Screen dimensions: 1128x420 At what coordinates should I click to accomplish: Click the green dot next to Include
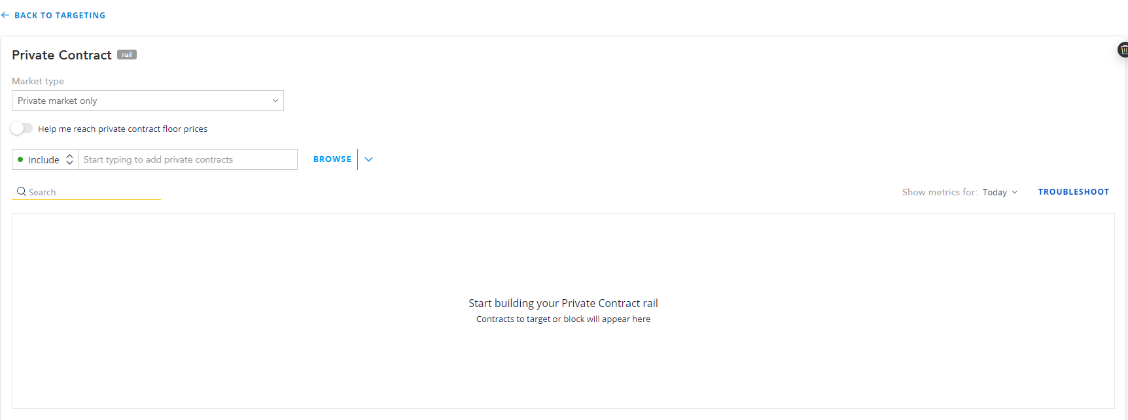pyautogui.click(x=20, y=159)
